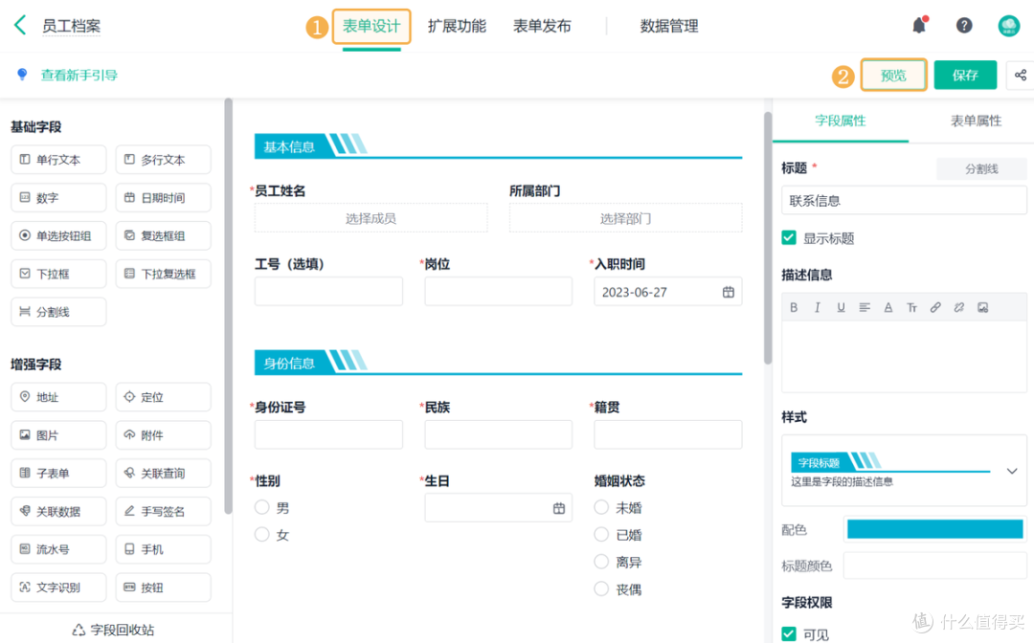Screen dimensions: 1034x643
Task: Select the 丧偶 radio option
Action: [x=600, y=589]
